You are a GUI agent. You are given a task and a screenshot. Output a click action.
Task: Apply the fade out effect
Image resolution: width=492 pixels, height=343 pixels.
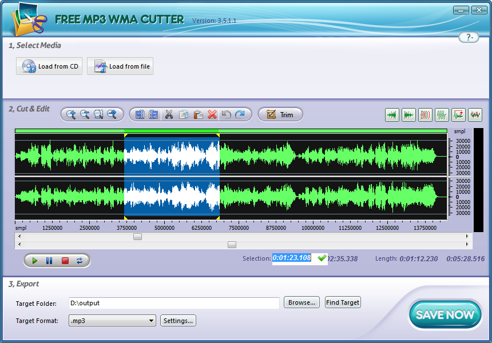click(x=408, y=115)
